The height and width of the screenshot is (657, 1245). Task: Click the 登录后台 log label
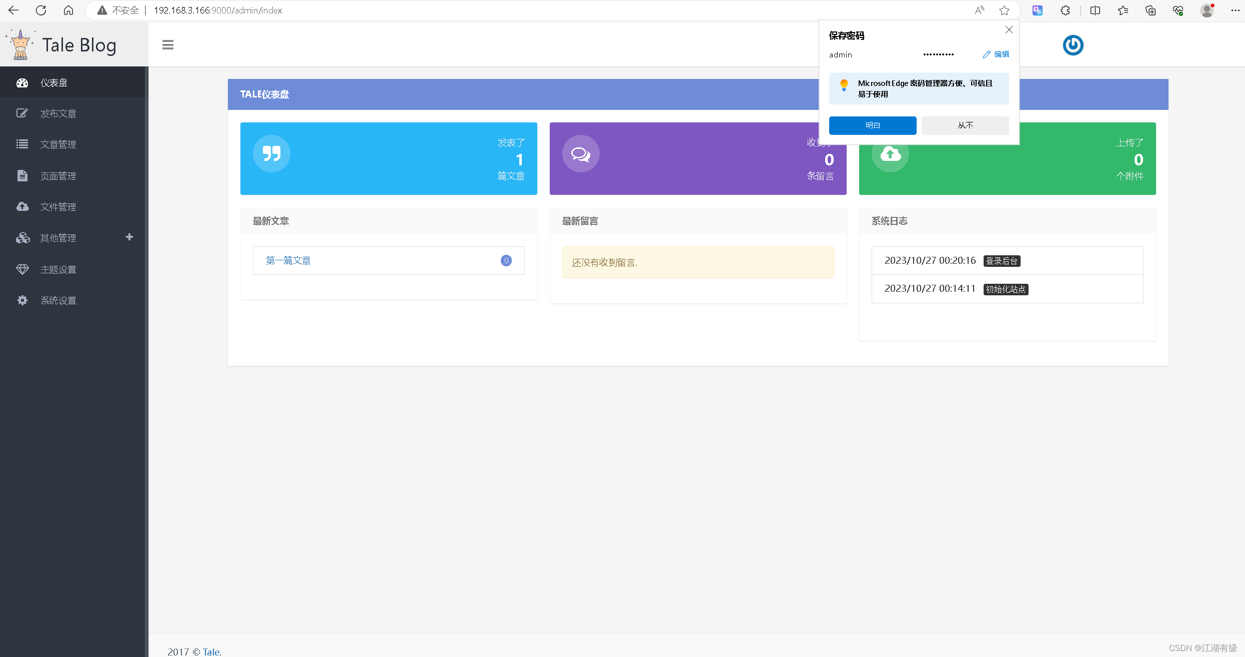click(x=1002, y=261)
